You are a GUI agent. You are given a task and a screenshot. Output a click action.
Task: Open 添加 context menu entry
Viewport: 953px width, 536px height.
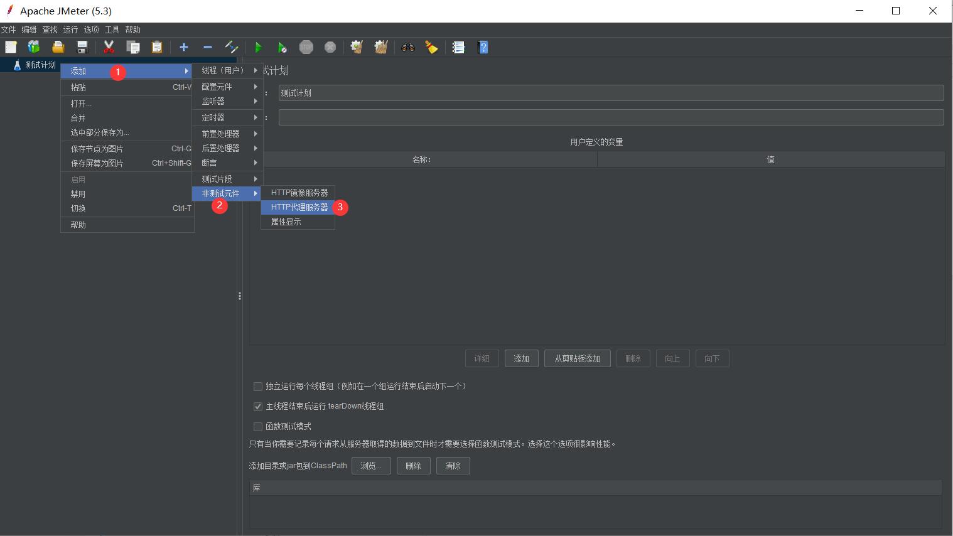point(127,71)
